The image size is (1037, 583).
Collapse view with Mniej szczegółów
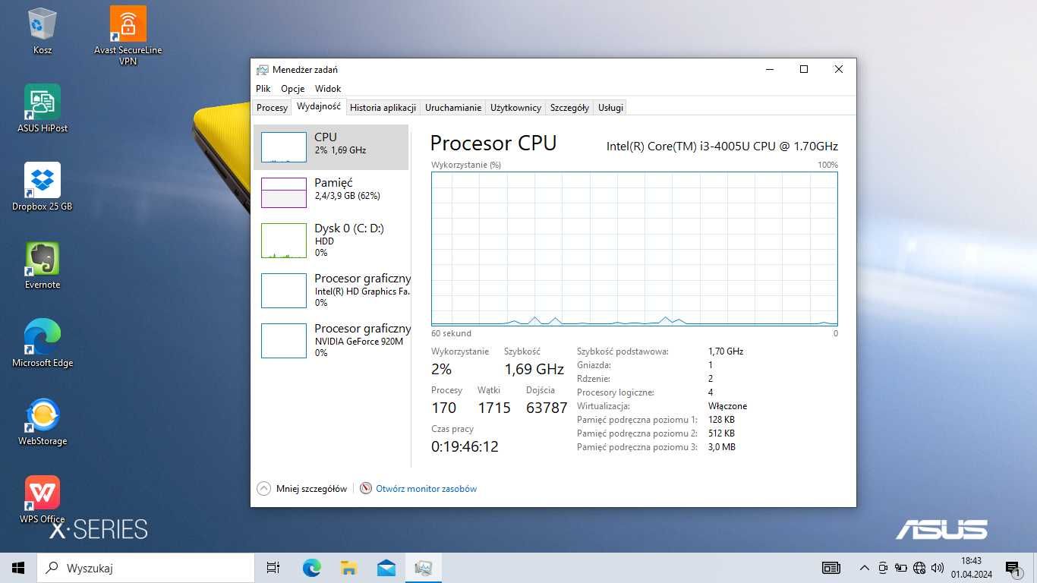302,489
